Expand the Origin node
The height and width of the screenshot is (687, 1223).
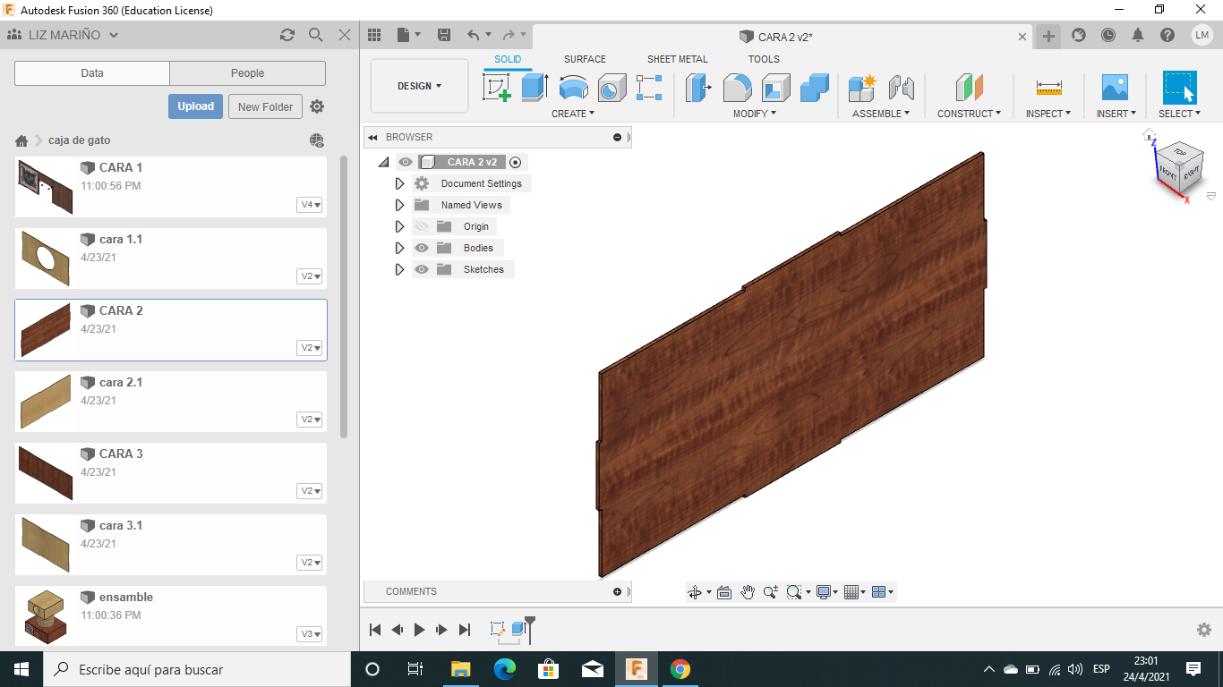pyautogui.click(x=400, y=226)
